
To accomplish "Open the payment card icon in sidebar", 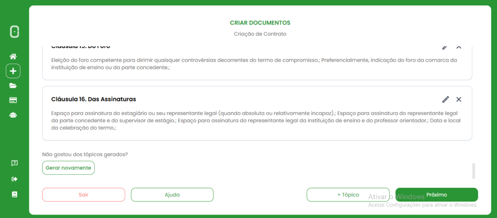I will (14, 100).
